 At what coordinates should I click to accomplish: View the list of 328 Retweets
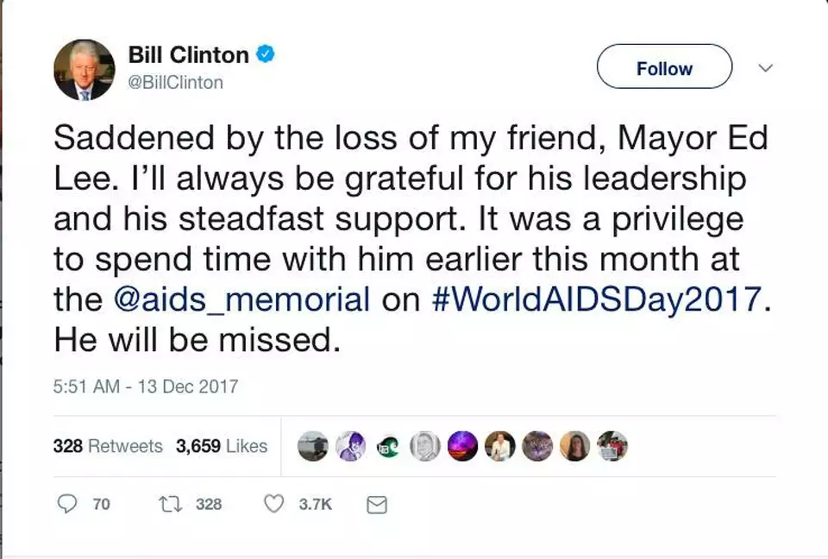point(108,446)
